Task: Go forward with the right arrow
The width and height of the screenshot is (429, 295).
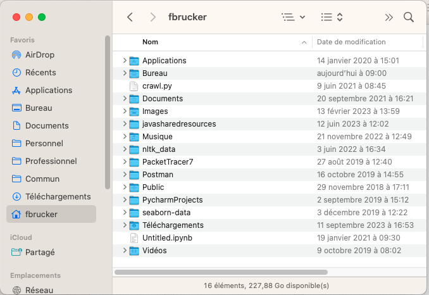Action: tap(153, 17)
